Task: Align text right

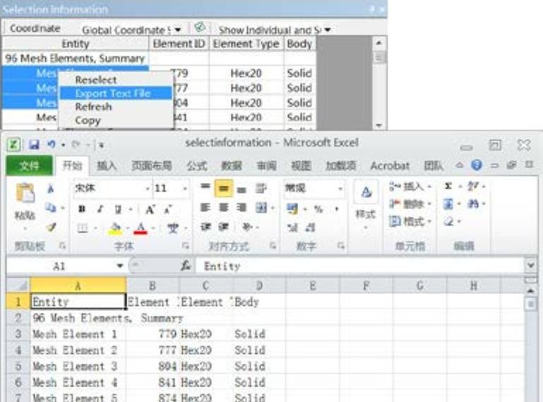Action: pos(241,208)
